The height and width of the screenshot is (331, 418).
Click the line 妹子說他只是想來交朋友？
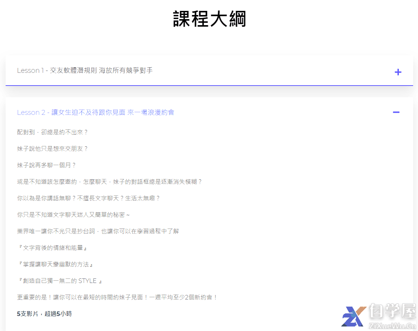coord(52,149)
